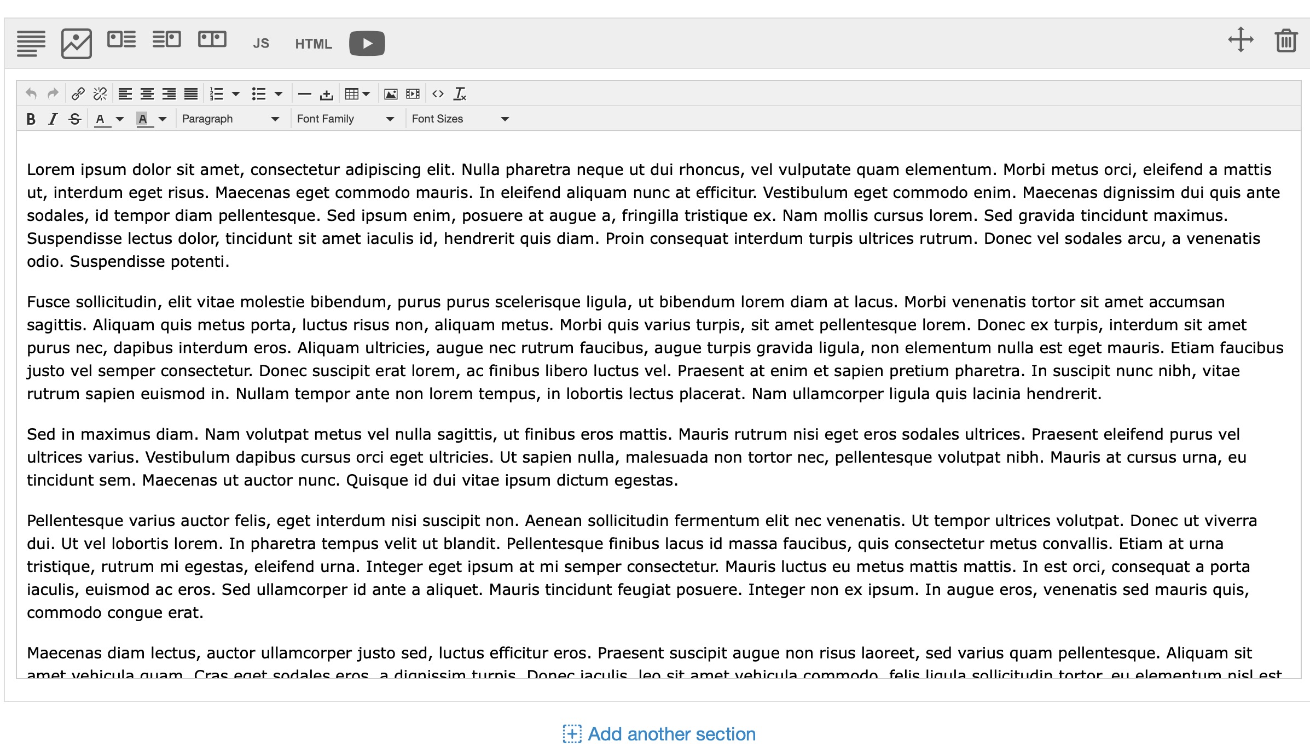Click in the 'Pellentesque varius auctor' paragraph

click(x=642, y=567)
